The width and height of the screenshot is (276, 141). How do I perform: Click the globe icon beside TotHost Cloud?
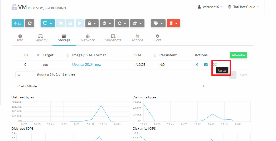229,7
